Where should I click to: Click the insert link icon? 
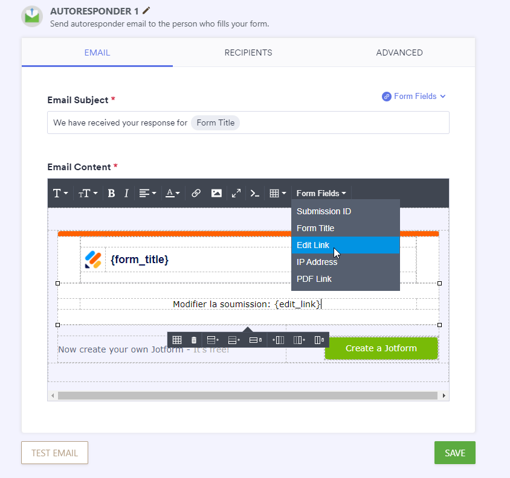click(196, 193)
